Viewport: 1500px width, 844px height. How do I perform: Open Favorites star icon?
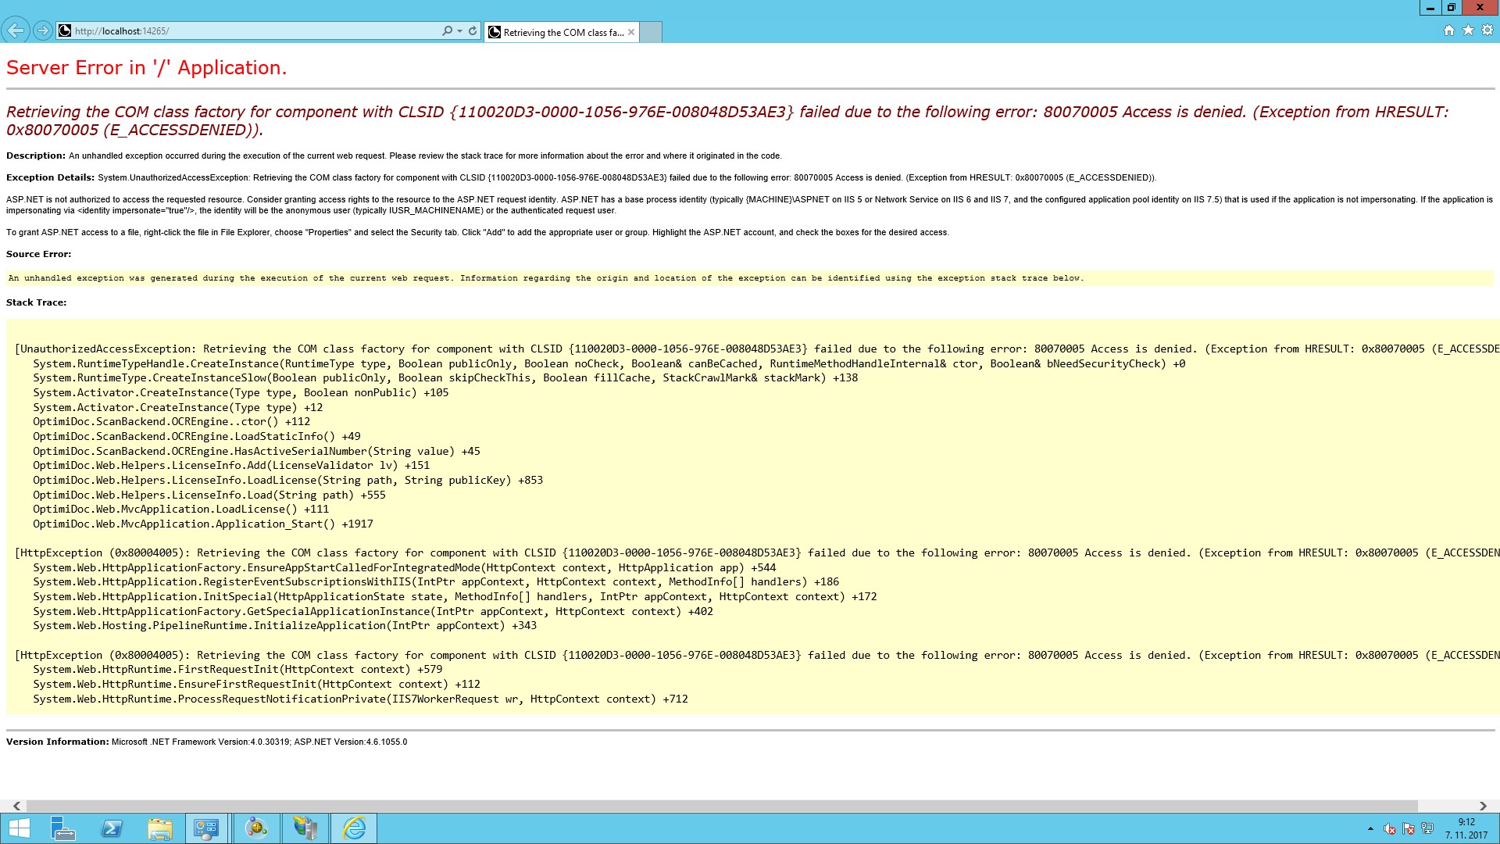[1468, 30]
